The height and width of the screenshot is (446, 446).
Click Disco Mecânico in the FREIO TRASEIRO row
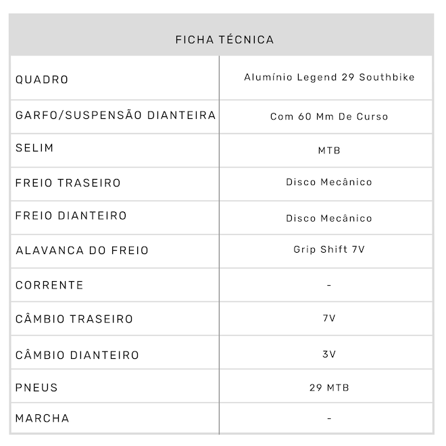click(x=329, y=182)
